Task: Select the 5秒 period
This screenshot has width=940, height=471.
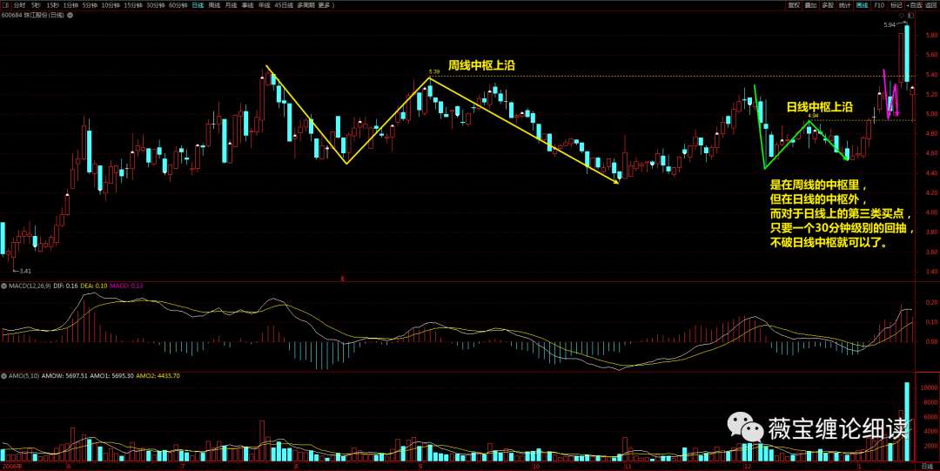Action: click(x=36, y=5)
